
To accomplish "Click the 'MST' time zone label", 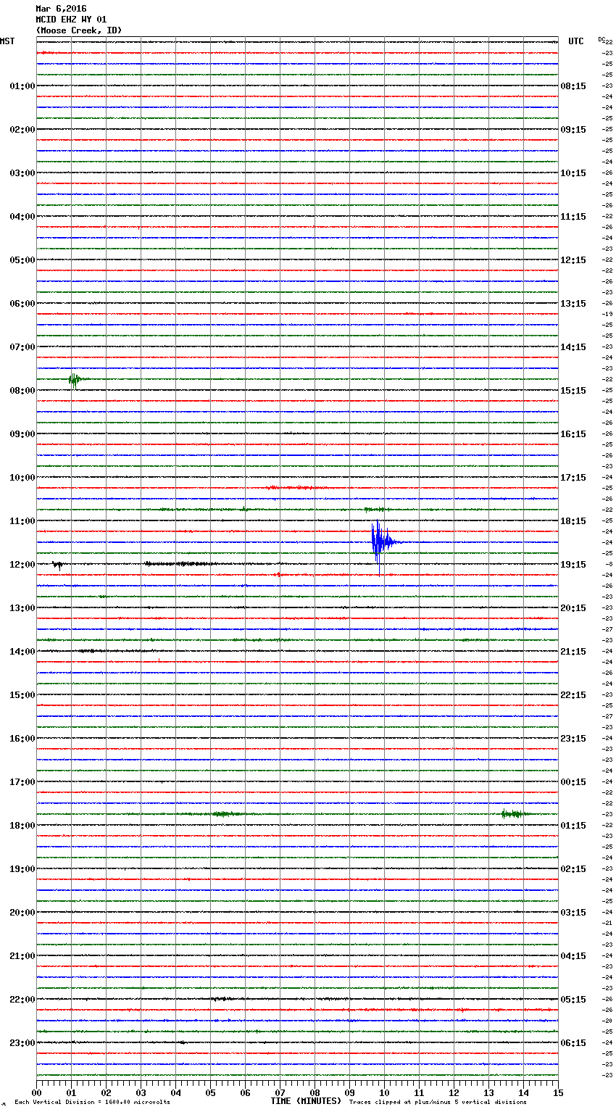I will pos(7,41).
